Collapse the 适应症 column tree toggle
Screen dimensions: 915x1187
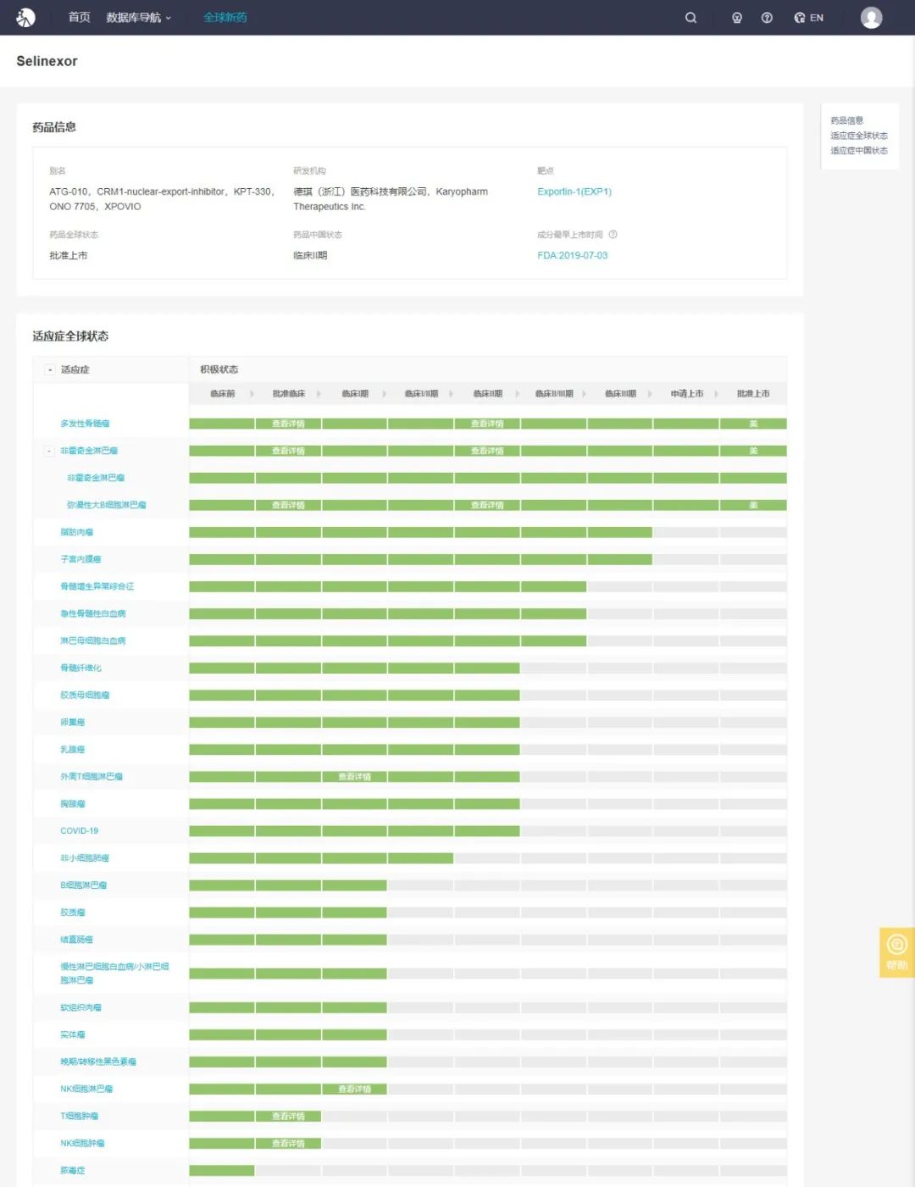point(50,370)
